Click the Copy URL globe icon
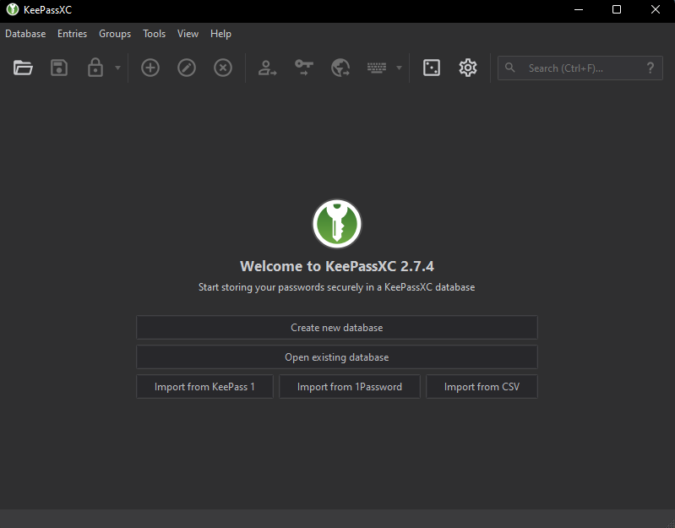 pyautogui.click(x=340, y=68)
